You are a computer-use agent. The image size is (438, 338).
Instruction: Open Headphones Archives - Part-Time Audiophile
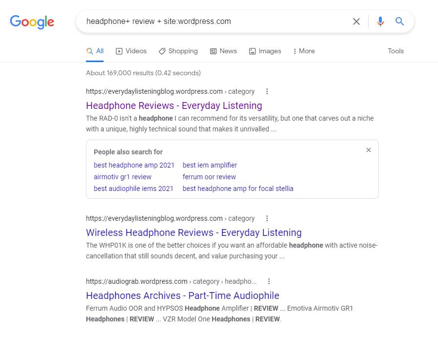coord(183,296)
